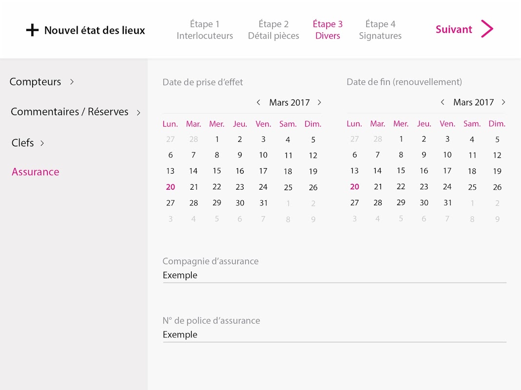Switch to Étape 1 Interlocuteurs
521x390 pixels.
point(204,30)
